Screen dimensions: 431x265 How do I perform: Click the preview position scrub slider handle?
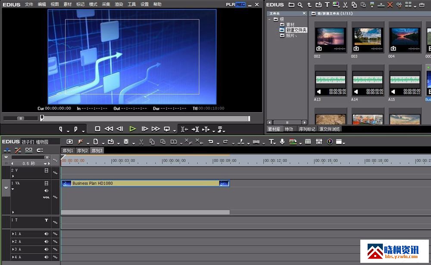pos(42,118)
